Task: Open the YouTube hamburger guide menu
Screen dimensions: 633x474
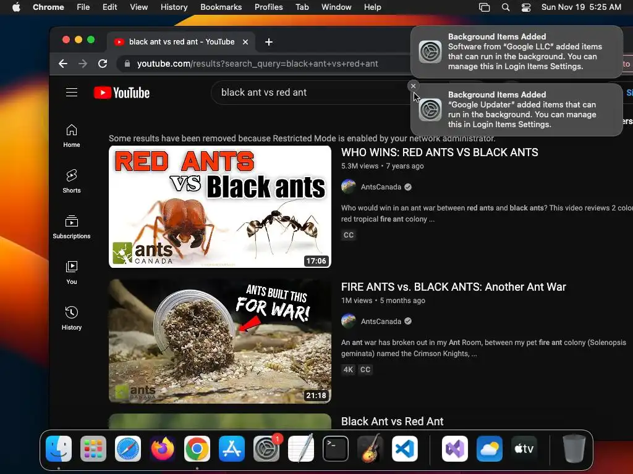Action: click(72, 93)
